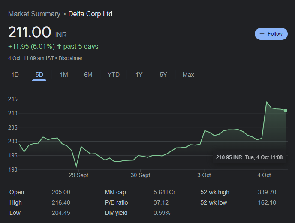
Task: Click the '4 Oct, 11:09 am IST' timestamp
Action: tap(31, 58)
